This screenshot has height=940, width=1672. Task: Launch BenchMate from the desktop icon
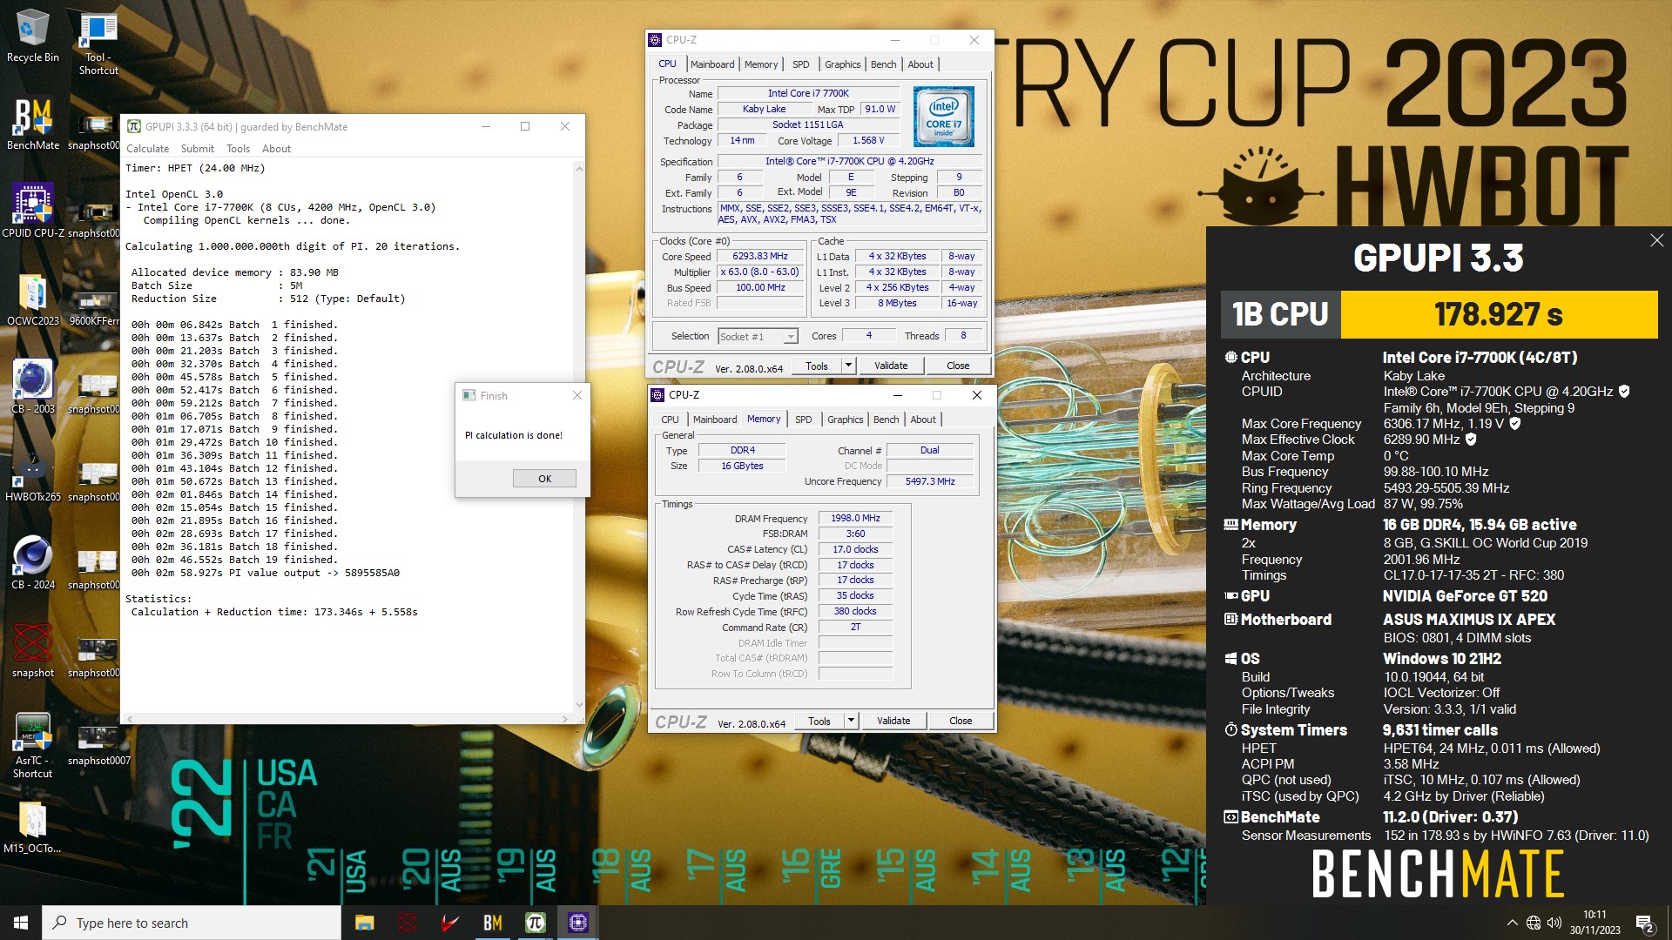32,124
